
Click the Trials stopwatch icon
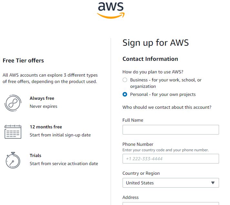tap(13, 160)
